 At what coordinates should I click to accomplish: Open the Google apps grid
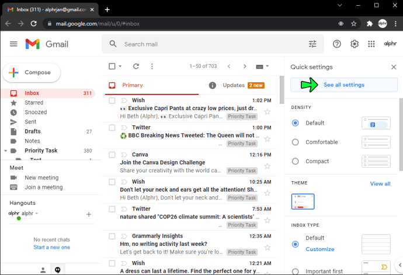(x=371, y=44)
